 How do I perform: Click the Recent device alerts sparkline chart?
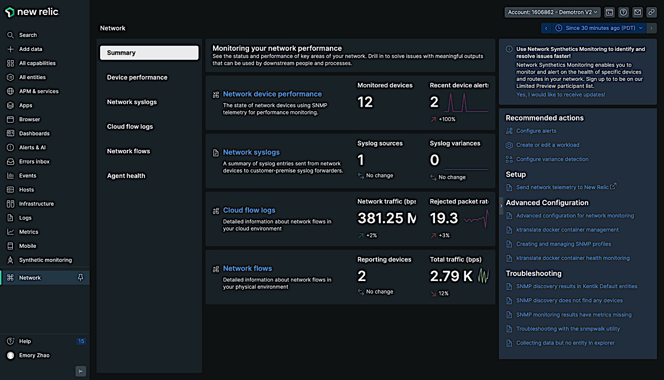point(466,103)
